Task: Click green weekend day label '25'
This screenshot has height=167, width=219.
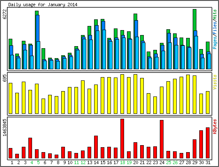Action: click(168, 162)
